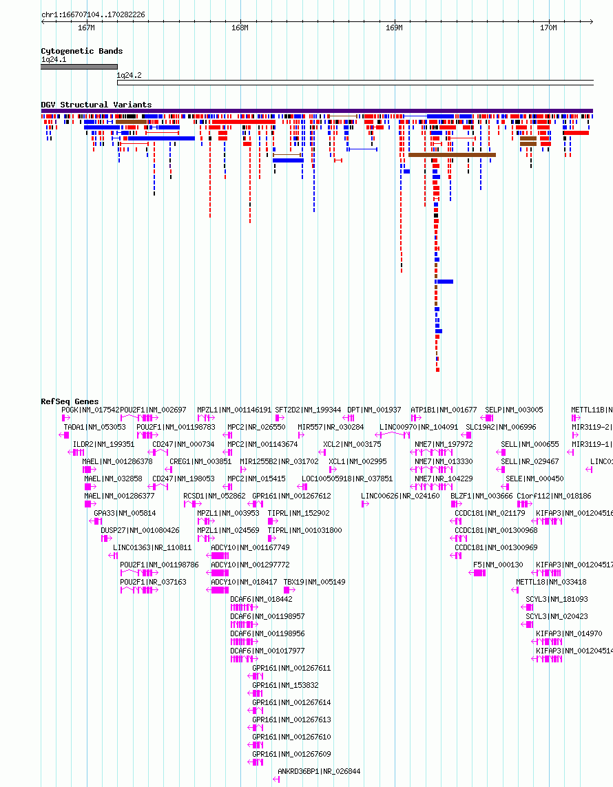The width and height of the screenshot is (613, 787).
Task: Click GPR161|NM_153832 label
Action: point(285,685)
